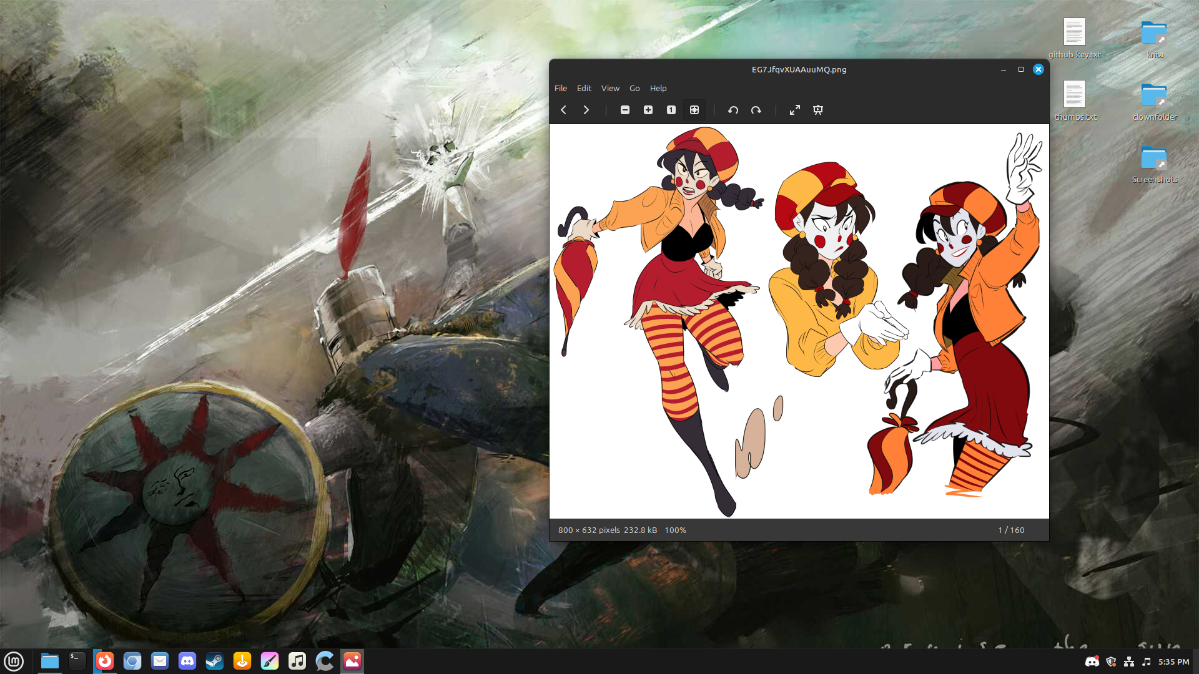Click the 100% zoom status text
This screenshot has height=674, width=1199.
coord(675,530)
